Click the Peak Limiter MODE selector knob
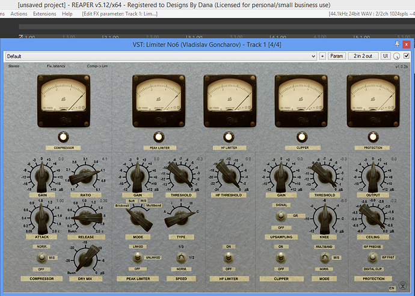 tap(138, 219)
